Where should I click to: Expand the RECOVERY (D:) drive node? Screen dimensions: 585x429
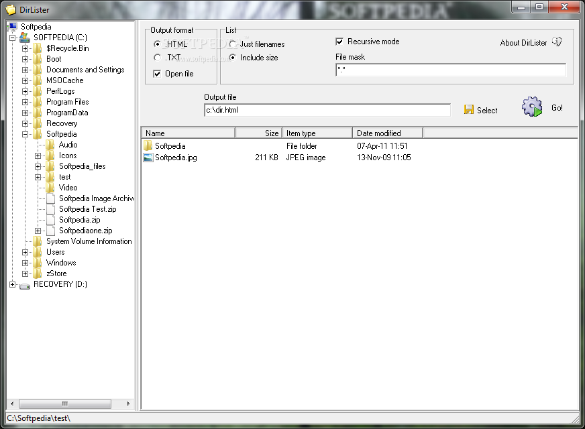12,285
